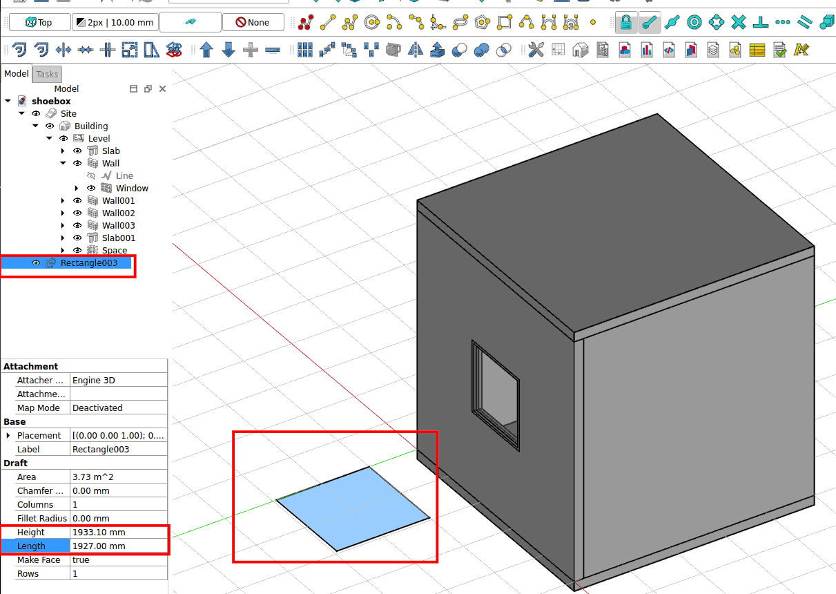This screenshot has width=836, height=594.
Task: Hide the Slab object via eye icon
Action: [x=77, y=151]
